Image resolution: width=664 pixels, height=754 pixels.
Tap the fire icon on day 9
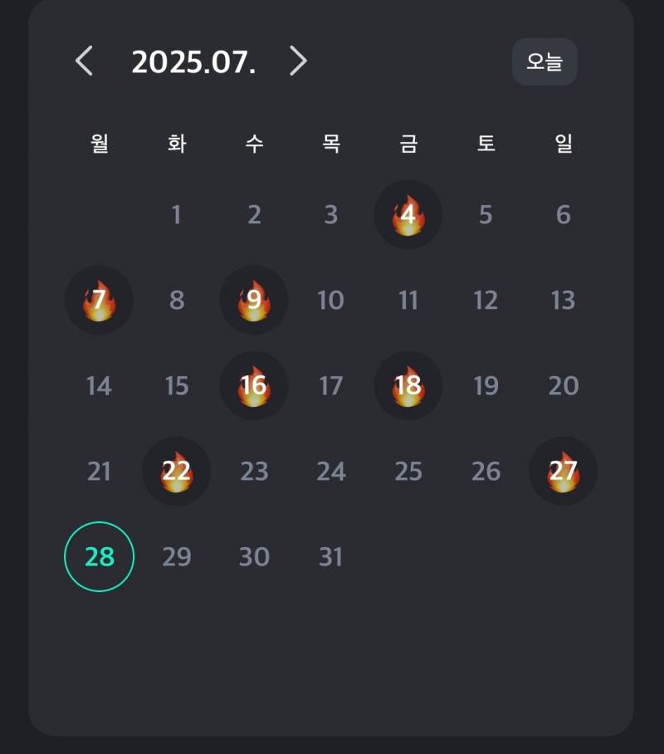point(254,300)
